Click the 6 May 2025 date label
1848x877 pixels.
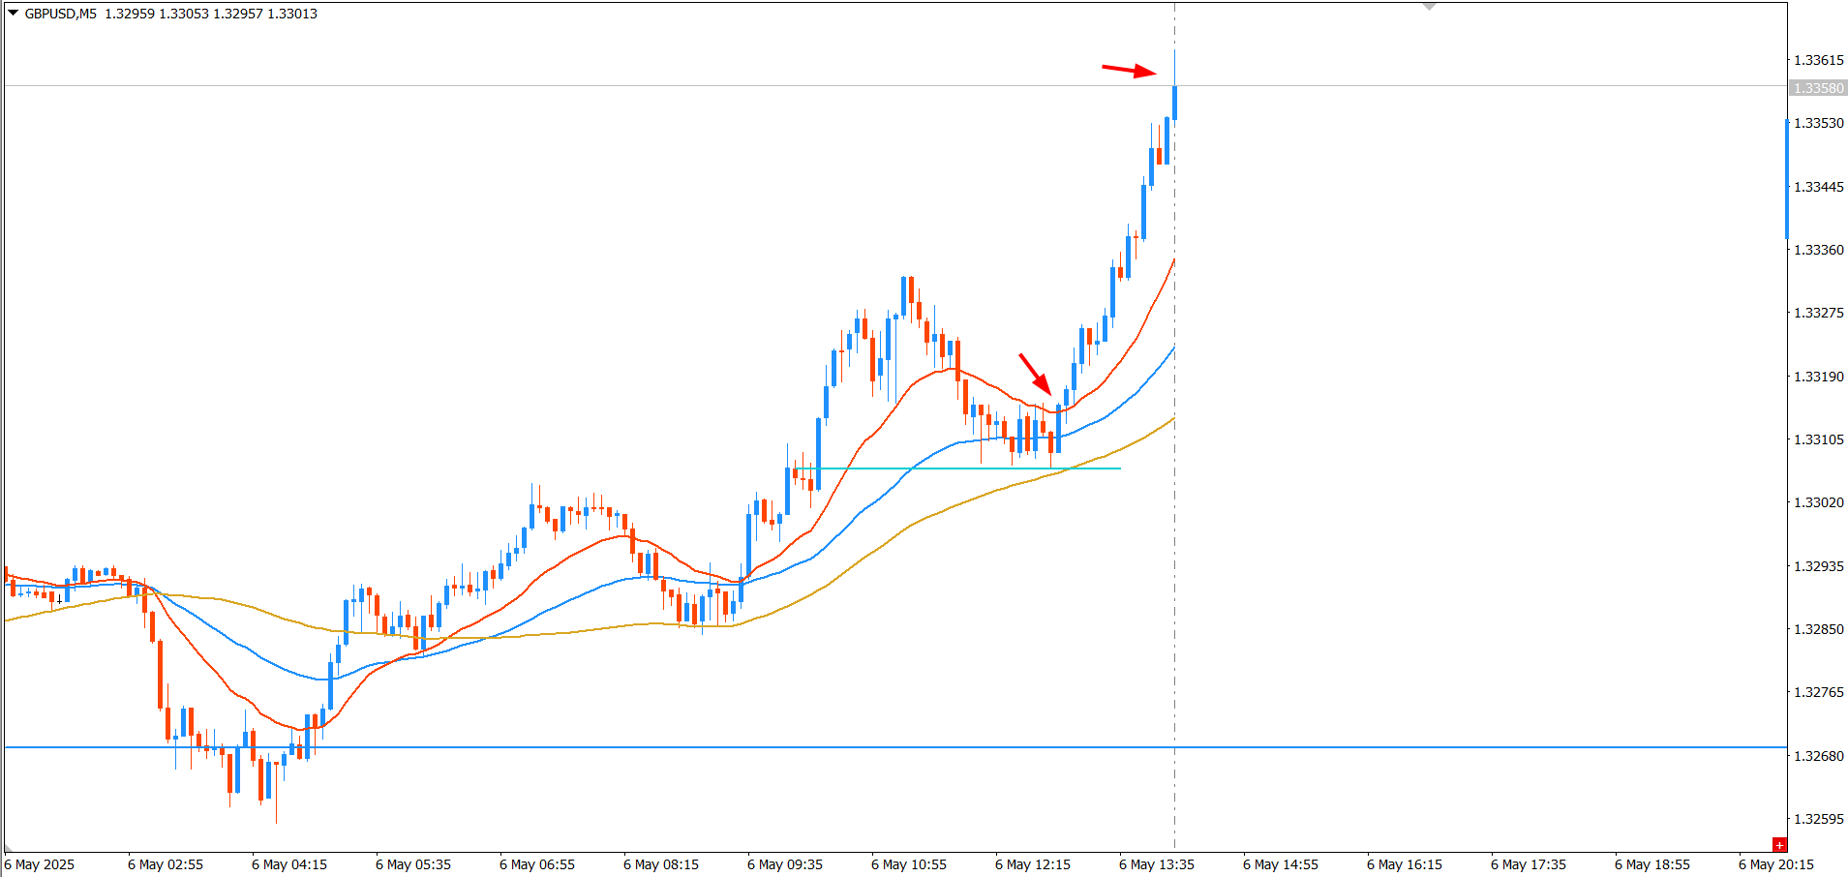tap(40, 864)
